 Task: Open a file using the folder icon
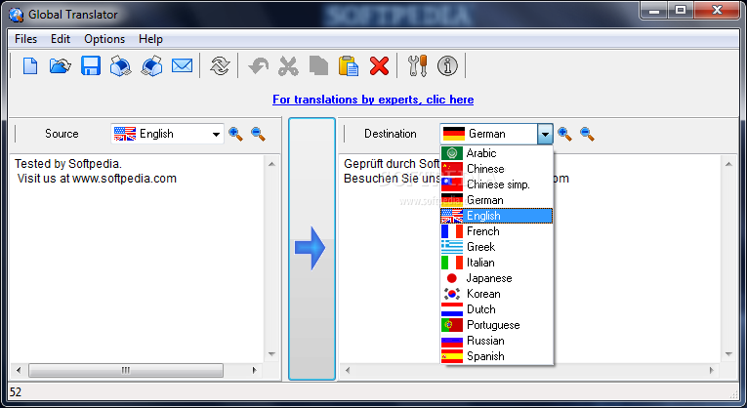coord(60,65)
